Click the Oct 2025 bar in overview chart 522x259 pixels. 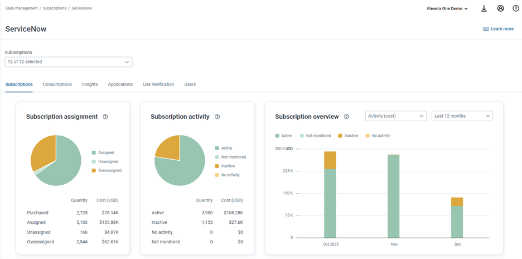tap(330, 195)
